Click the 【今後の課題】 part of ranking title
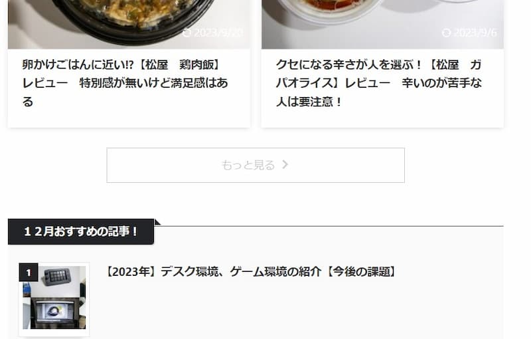This screenshot has width=531, height=339. [361, 272]
